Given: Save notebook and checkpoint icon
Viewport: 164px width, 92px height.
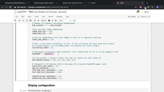Looking at the screenshot, I should (15, 20).
